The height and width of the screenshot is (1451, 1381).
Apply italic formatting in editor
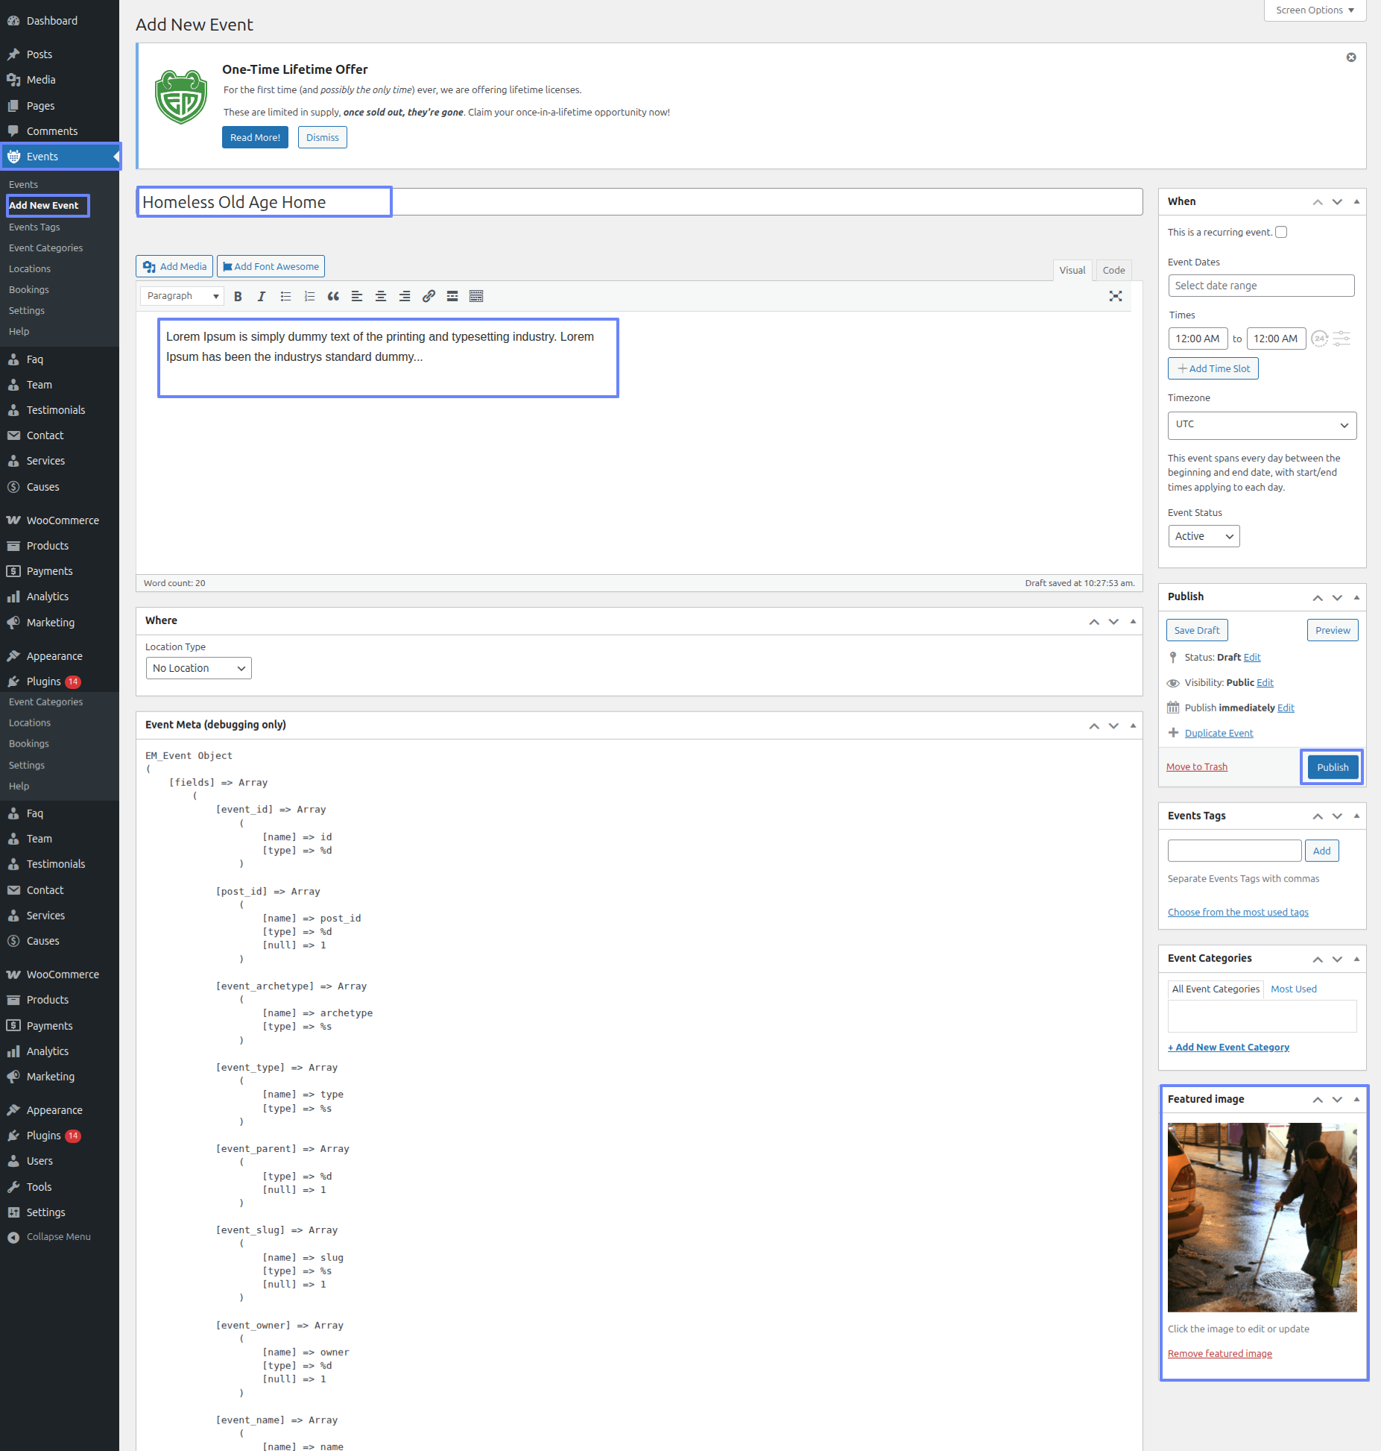click(261, 296)
